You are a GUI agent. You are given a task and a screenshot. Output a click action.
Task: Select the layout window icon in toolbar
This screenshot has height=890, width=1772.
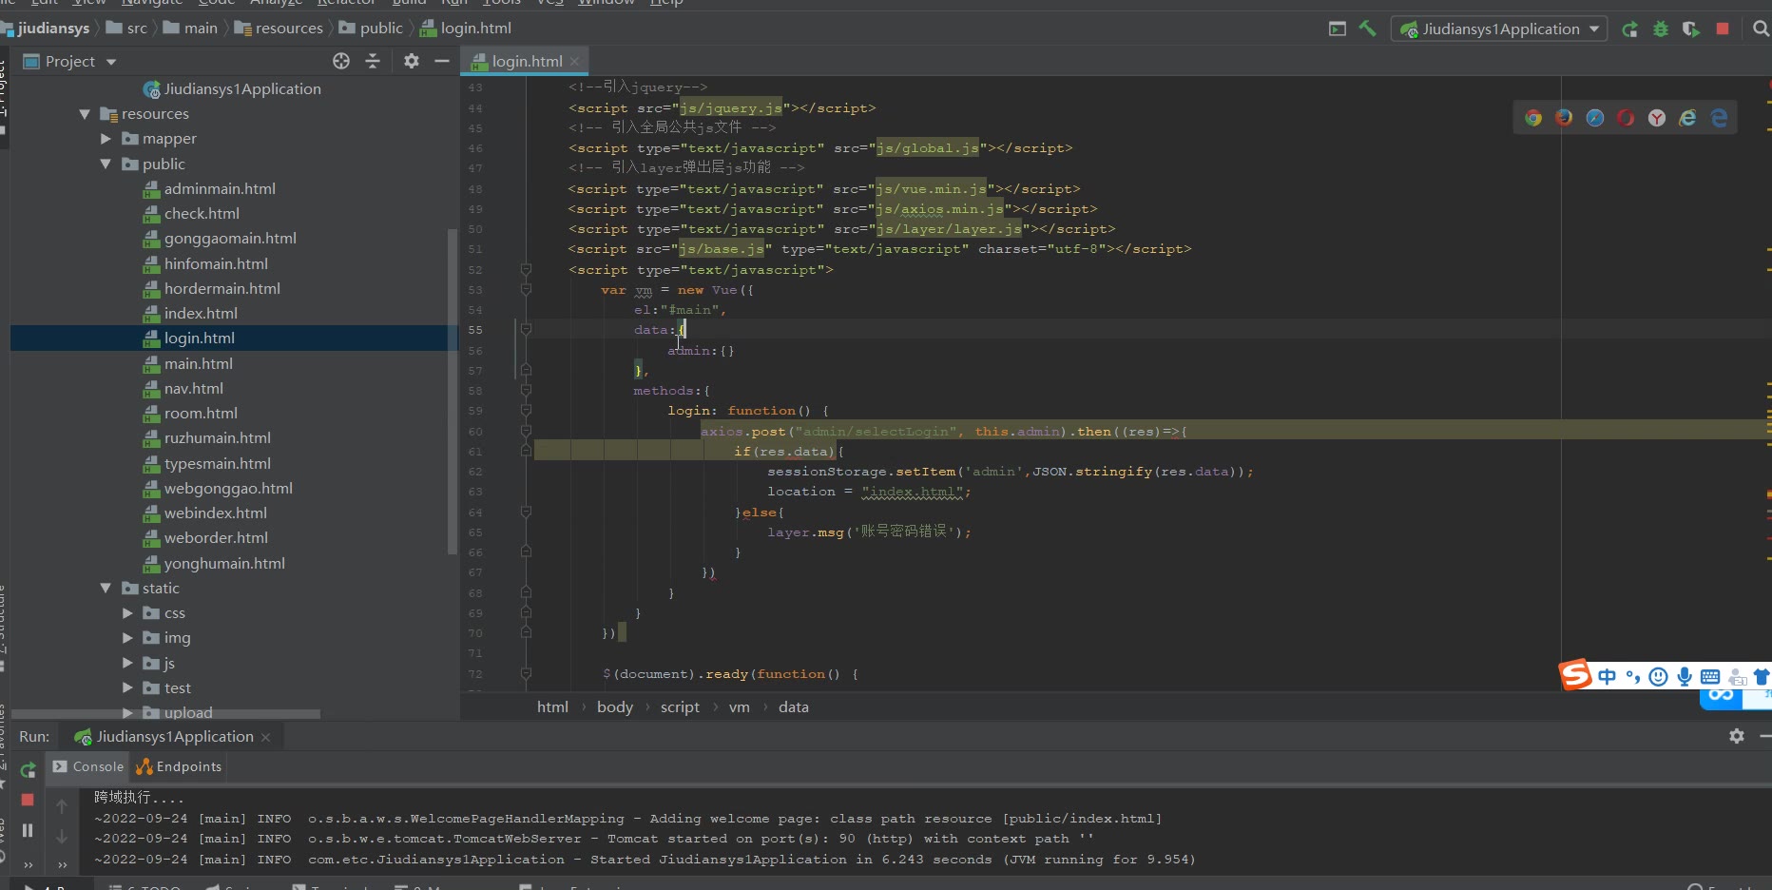[1338, 29]
